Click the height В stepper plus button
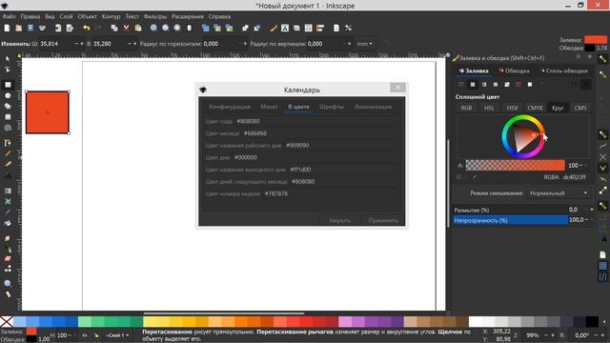Screen dimensions: 610x343 (x=135, y=44)
